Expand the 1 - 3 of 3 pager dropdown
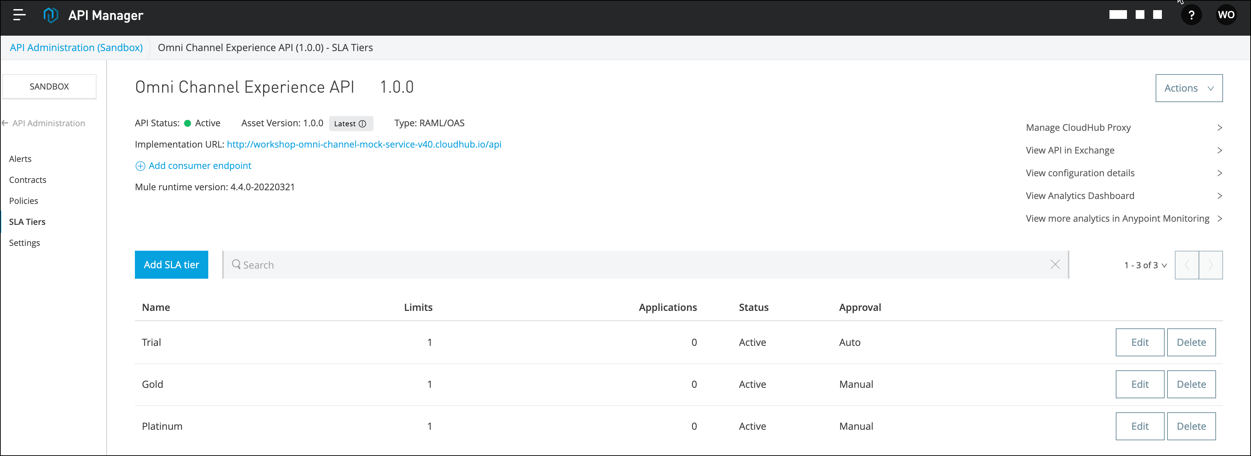 [1145, 265]
